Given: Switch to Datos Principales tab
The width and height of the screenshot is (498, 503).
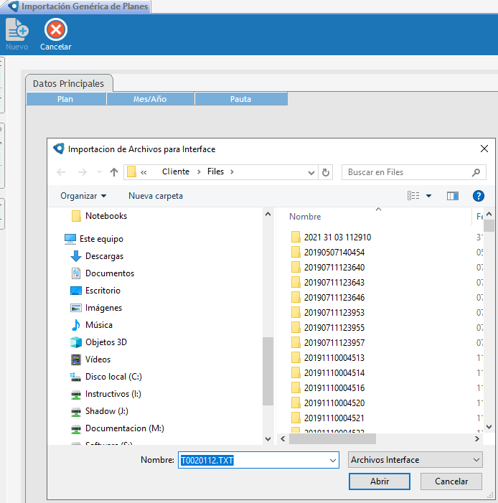Looking at the screenshot, I should [x=68, y=84].
